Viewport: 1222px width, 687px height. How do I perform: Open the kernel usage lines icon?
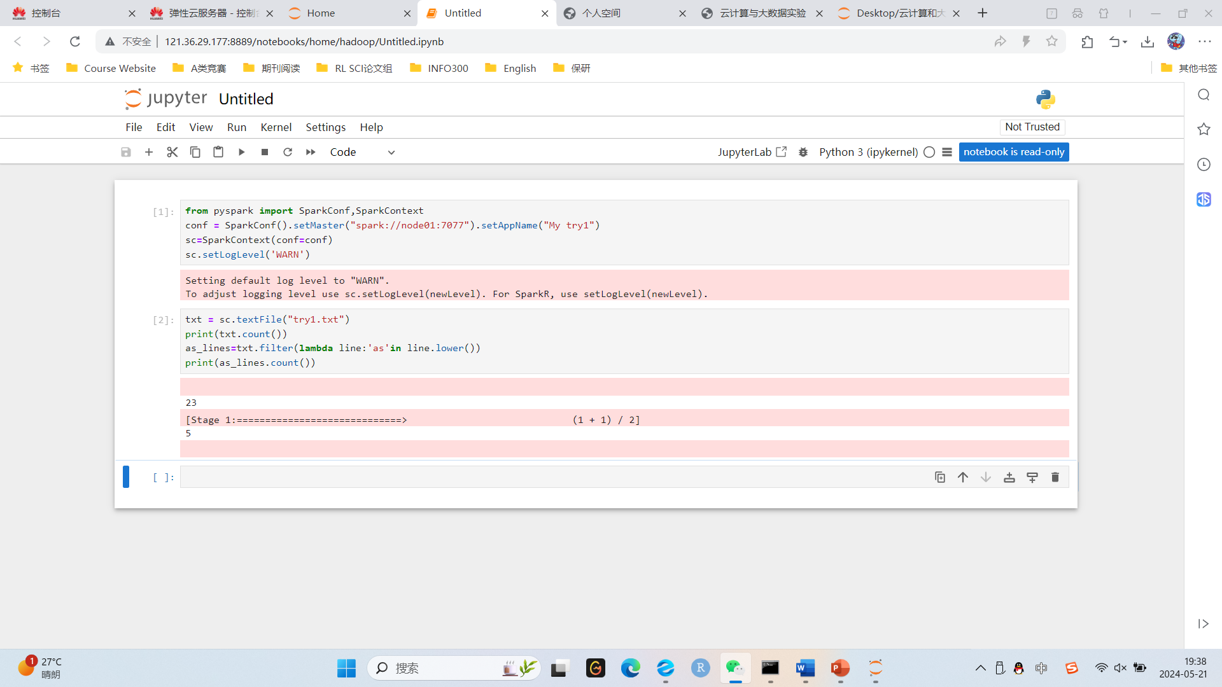click(947, 152)
